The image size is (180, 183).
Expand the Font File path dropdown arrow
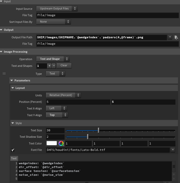173,150
